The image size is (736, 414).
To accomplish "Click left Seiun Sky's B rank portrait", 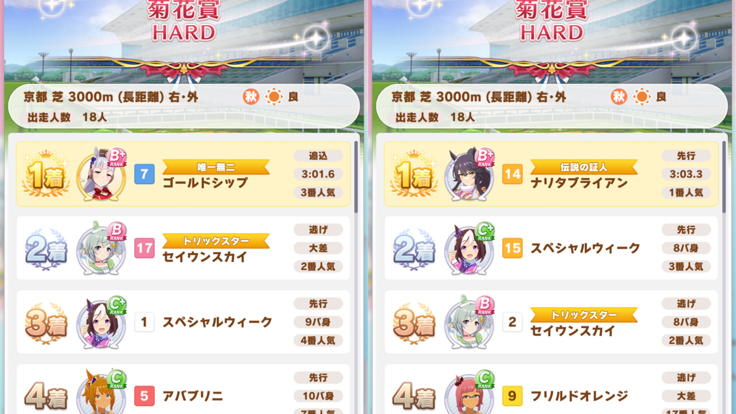I will tap(101, 248).
